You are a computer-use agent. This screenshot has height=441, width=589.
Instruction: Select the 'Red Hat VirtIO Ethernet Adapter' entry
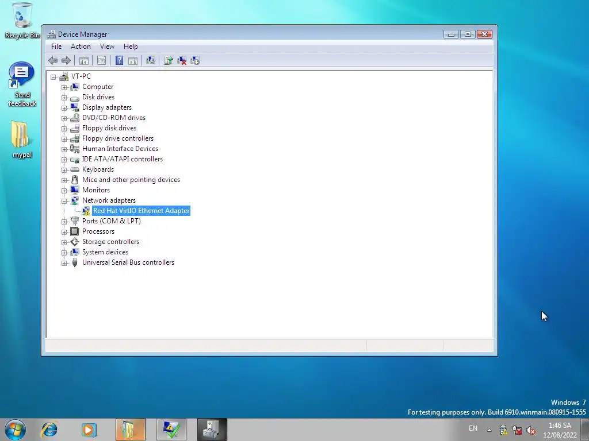141,211
